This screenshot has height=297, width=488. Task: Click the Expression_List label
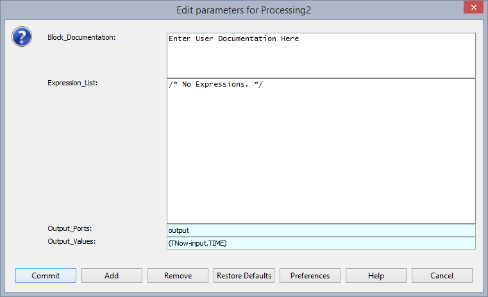point(72,83)
